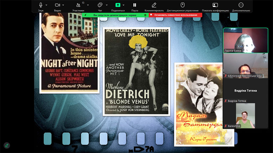
Task: Click the green 'Вы запустили демонстрацию экрана' banner
Action: click(x=115, y=15)
